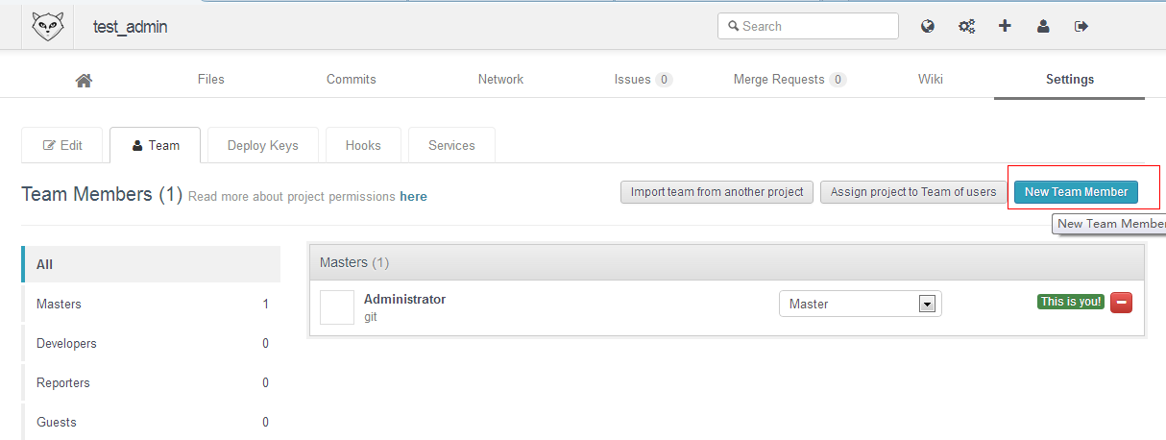Open public area globe icon
This screenshot has height=440, width=1166.
[x=928, y=26]
